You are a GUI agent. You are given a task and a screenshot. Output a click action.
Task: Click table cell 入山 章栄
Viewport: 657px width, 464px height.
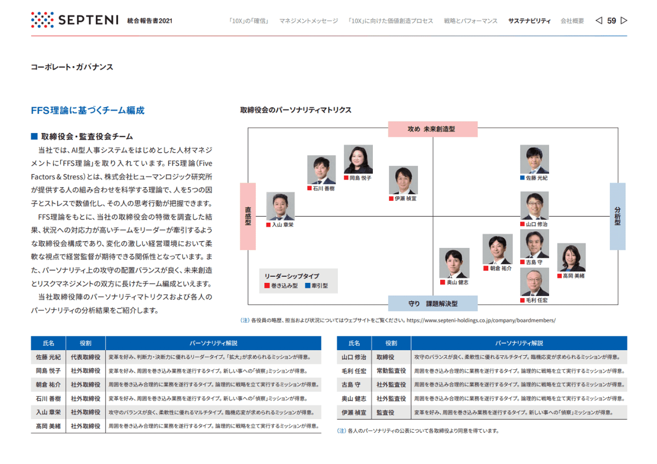[48, 412]
